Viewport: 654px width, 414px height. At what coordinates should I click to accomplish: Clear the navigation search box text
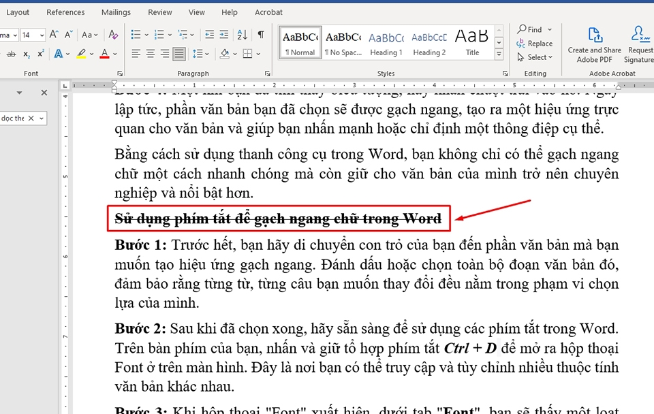pyautogui.click(x=31, y=118)
